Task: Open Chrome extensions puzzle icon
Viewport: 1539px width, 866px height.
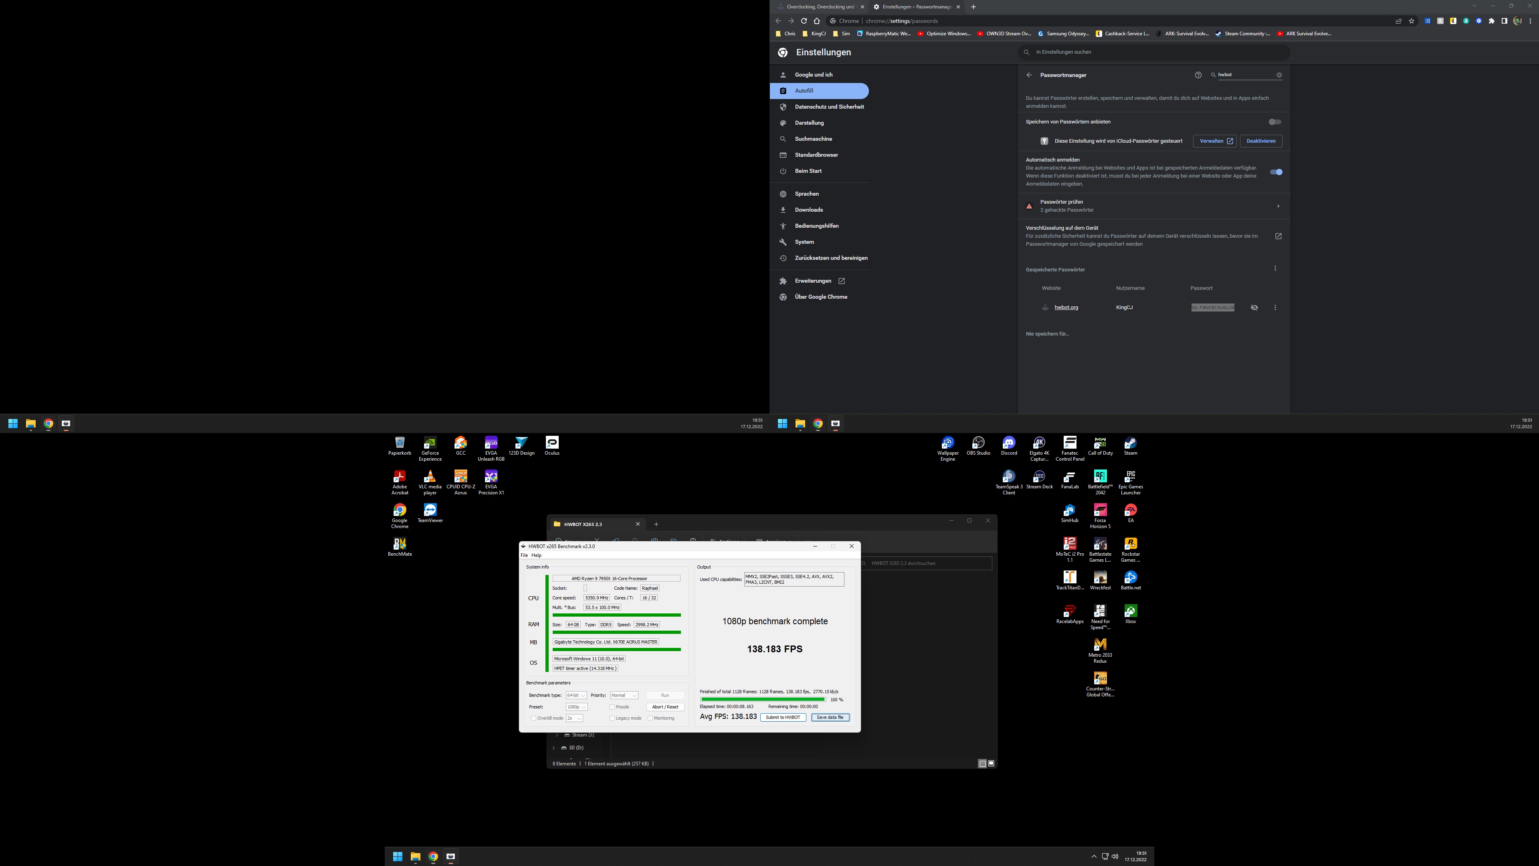Action: coord(1492,21)
